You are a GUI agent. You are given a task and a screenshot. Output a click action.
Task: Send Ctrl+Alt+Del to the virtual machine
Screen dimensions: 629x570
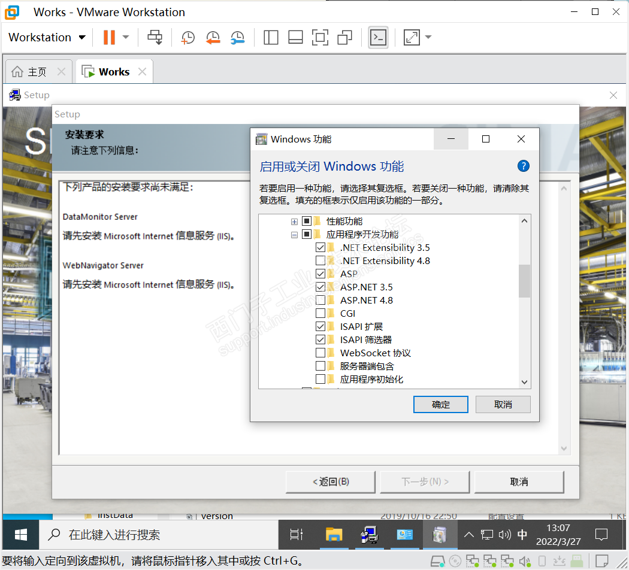155,37
